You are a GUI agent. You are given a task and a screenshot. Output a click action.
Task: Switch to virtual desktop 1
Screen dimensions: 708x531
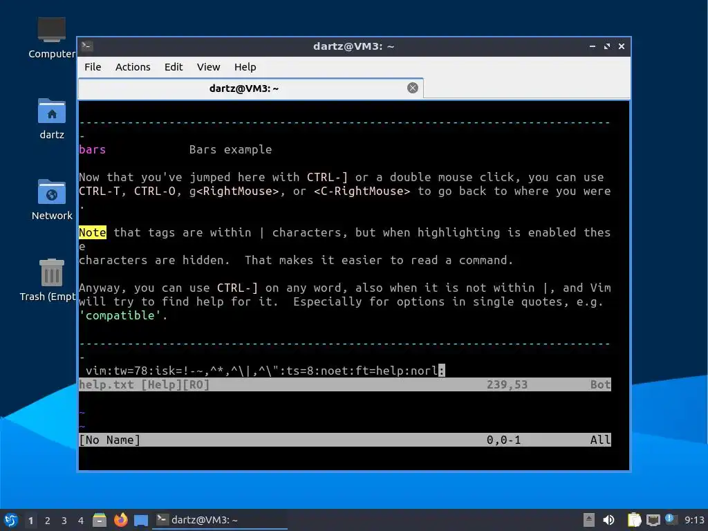tap(30, 521)
